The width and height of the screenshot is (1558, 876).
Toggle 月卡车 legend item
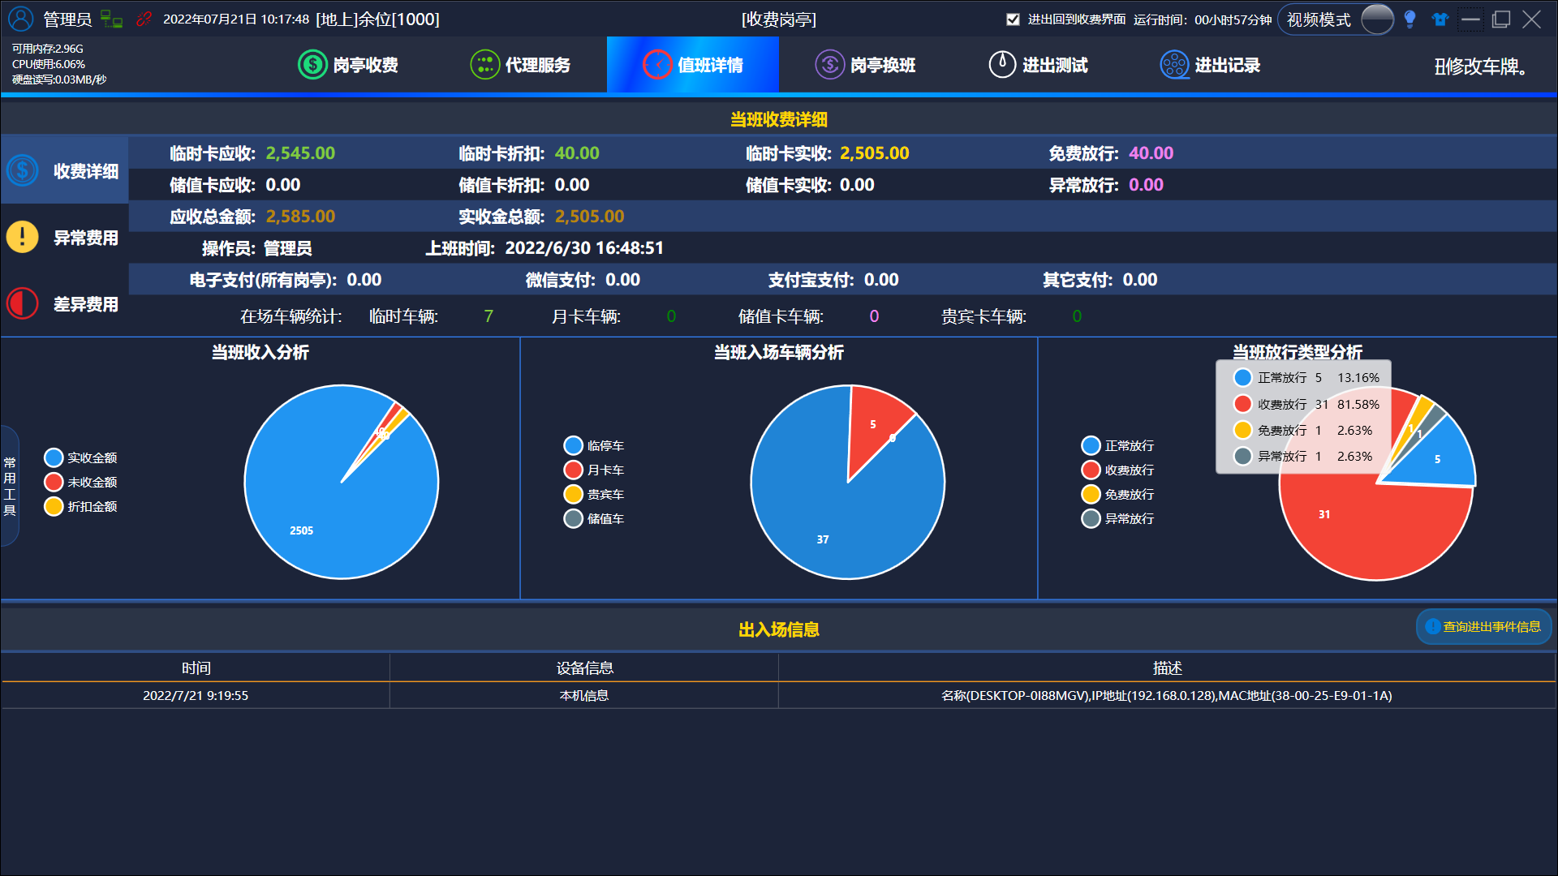pyautogui.click(x=594, y=470)
